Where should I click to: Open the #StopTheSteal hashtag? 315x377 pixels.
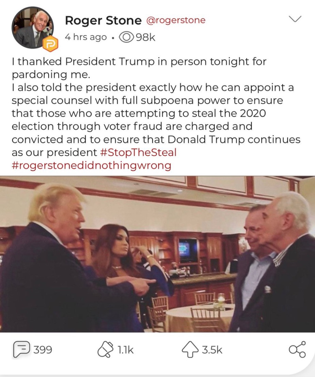(x=137, y=152)
